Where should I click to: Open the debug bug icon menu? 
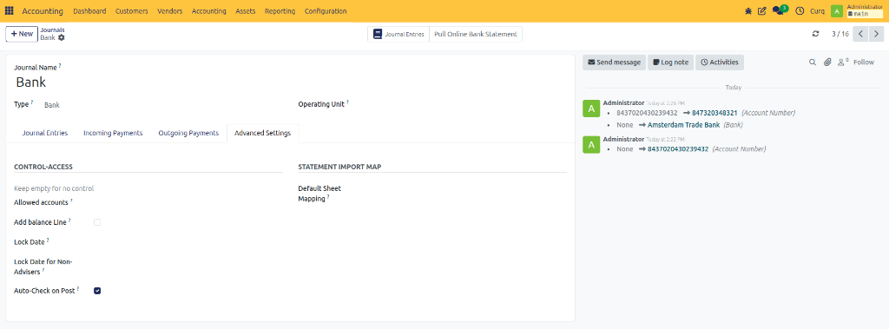point(747,10)
